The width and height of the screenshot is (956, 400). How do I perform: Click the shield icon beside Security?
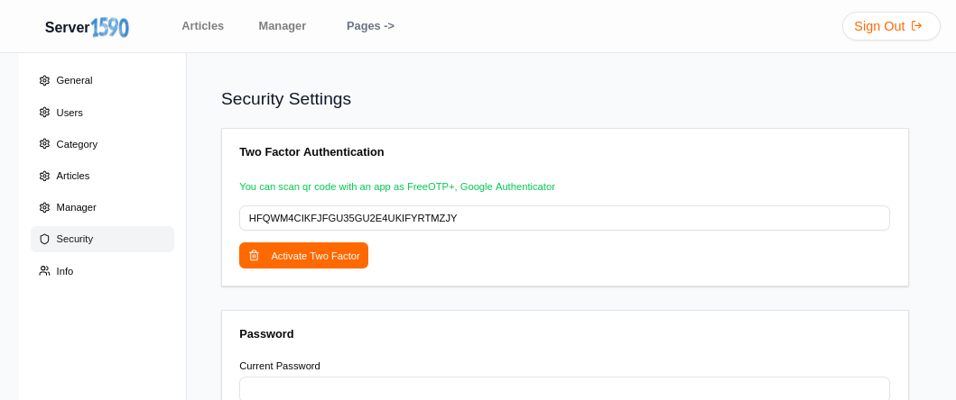coord(44,239)
